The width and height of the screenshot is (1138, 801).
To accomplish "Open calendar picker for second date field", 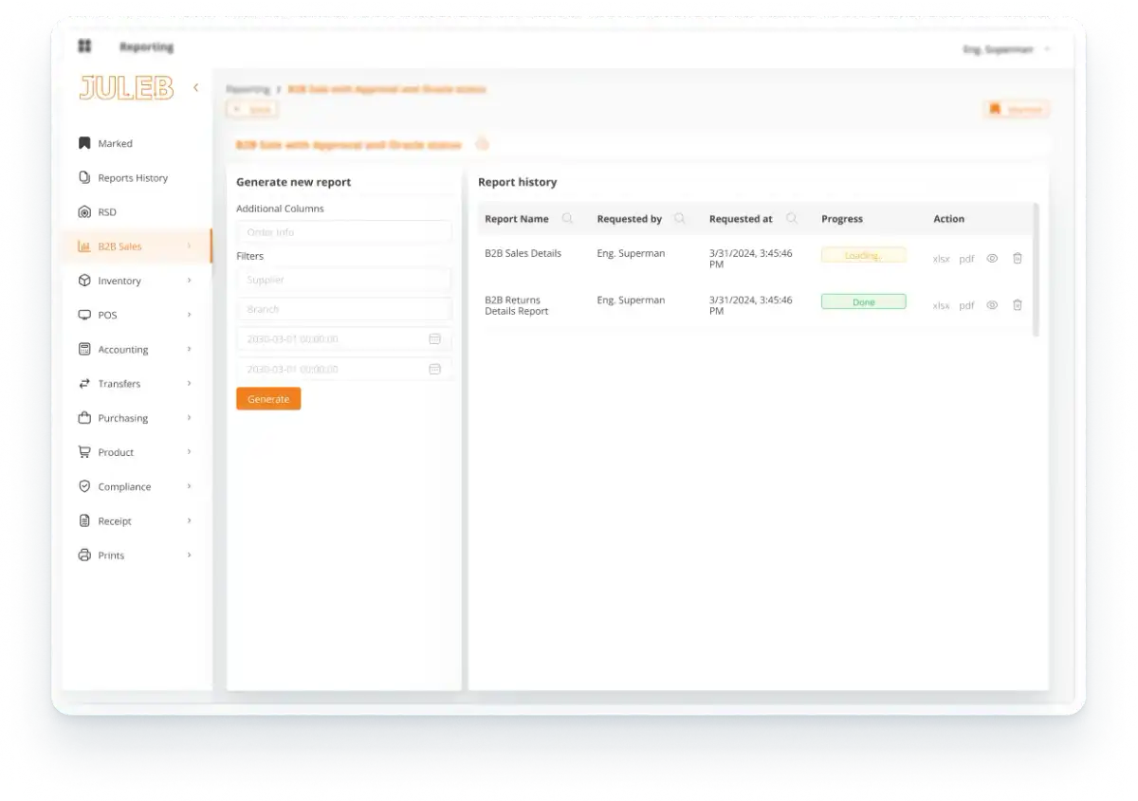I will point(434,369).
